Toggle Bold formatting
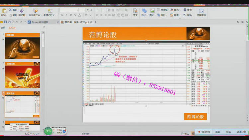The height and width of the screenshot is (140, 249). 62,15
